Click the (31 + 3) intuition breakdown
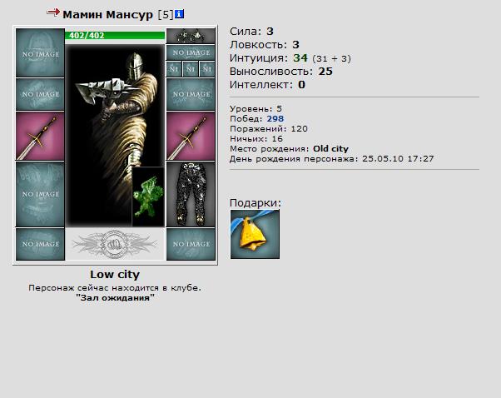This screenshot has width=501, height=398. tap(332, 59)
